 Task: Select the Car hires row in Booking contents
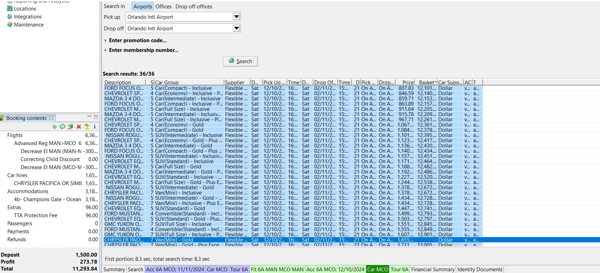[x=49, y=175]
